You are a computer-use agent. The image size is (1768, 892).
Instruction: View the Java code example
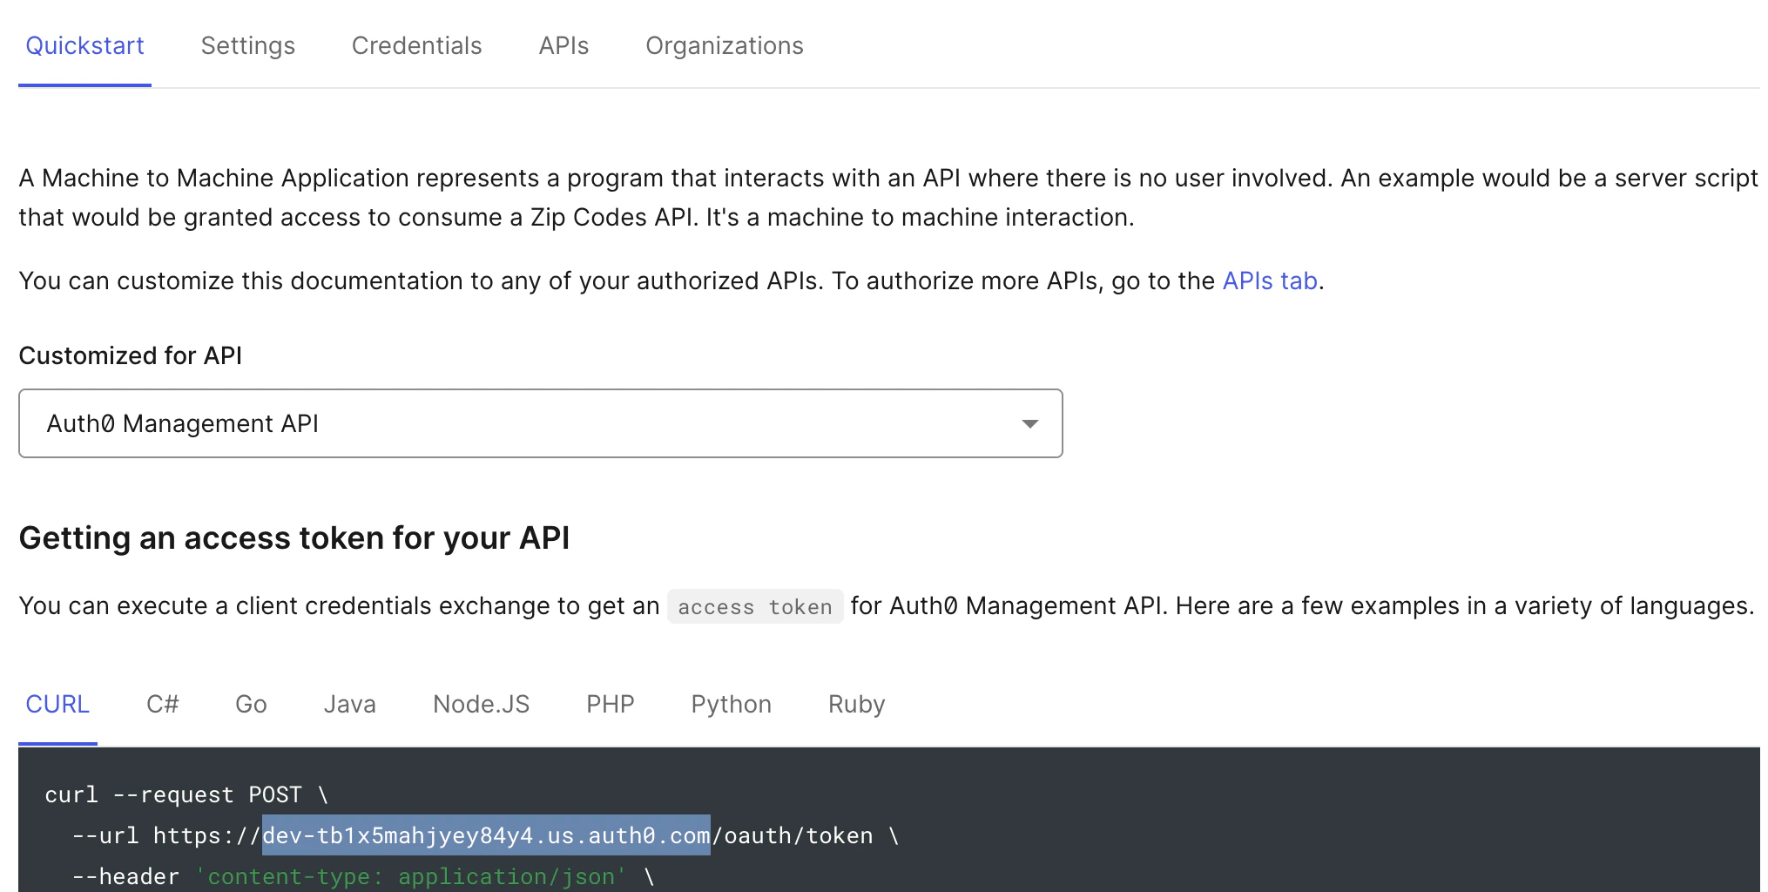(x=349, y=705)
